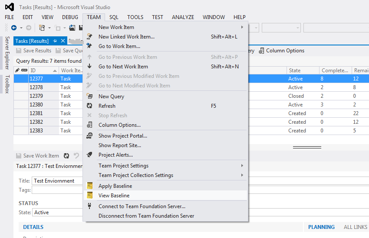
Task: Click the Apply Baseline icon
Action: click(90, 186)
